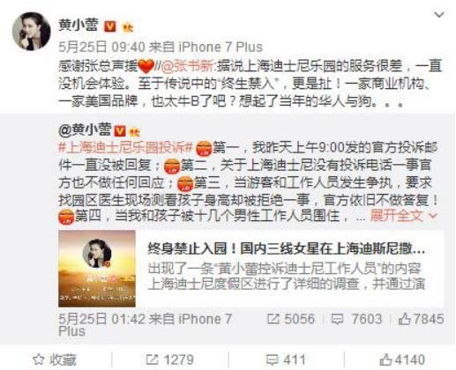456x370 pixels.
Task: Favorite this post via 收藏 star
Action: click(55, 360)
